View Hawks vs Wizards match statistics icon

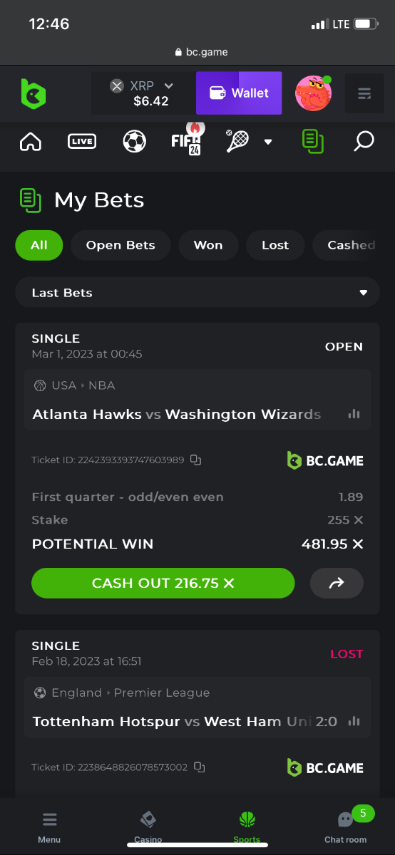(x=354, y=414)
